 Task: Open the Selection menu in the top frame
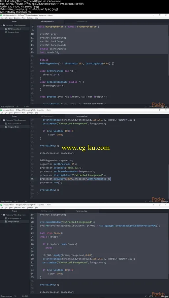17,18
